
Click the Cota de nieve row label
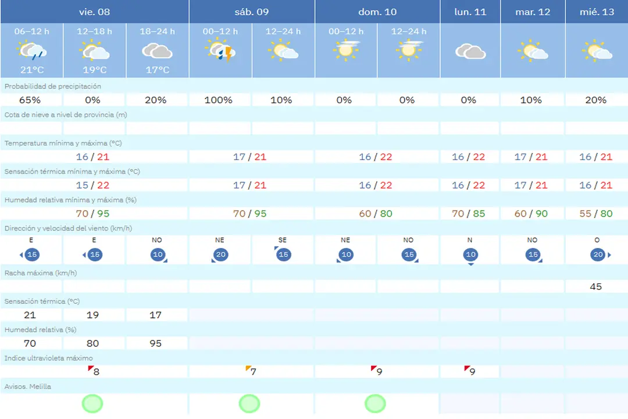tap(66, 115)
